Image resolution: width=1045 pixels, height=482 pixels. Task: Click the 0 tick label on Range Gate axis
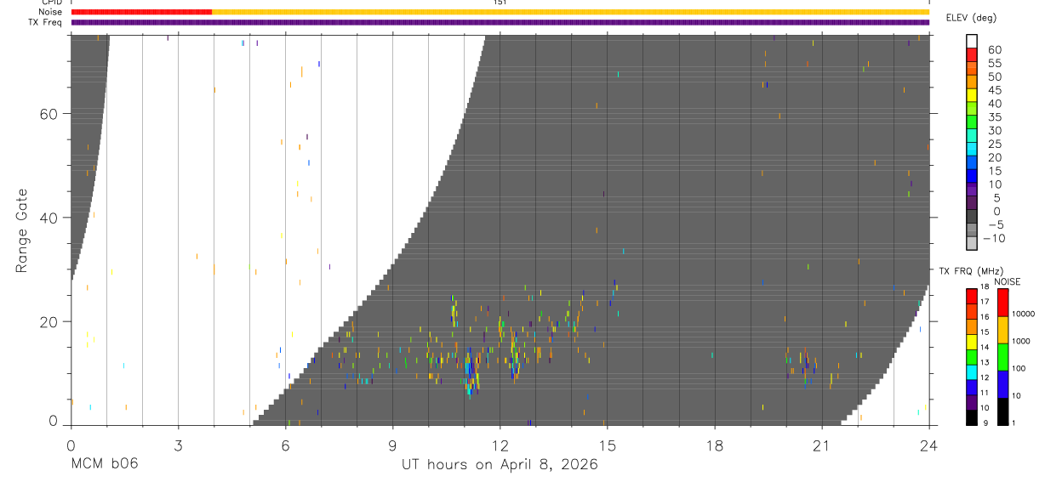click(x=53, y=421)
